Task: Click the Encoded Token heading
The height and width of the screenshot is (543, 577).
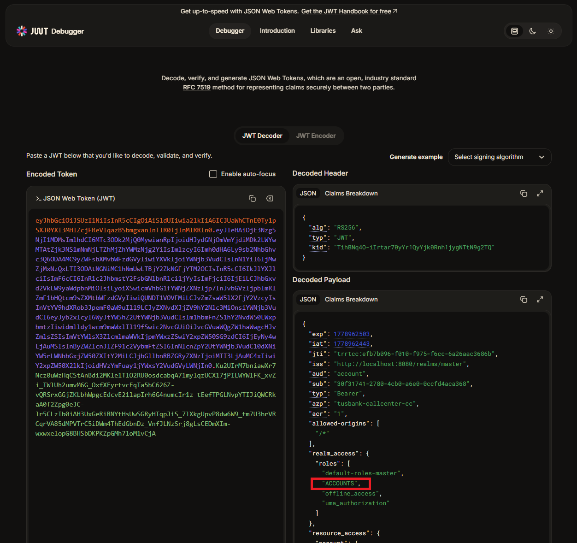Action: click(x=52, y=174)
